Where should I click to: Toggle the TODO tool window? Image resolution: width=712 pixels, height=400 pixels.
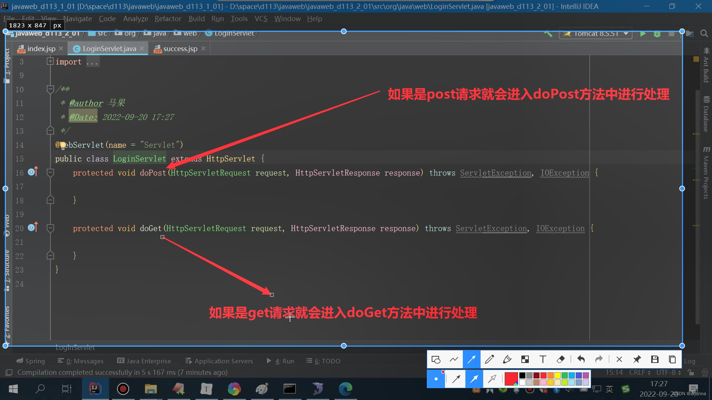(x=323, y=361)
